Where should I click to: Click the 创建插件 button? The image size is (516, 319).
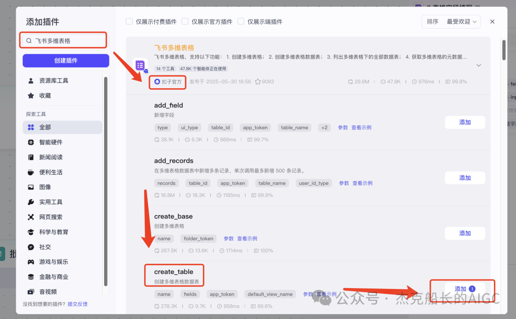coord(66,61)
